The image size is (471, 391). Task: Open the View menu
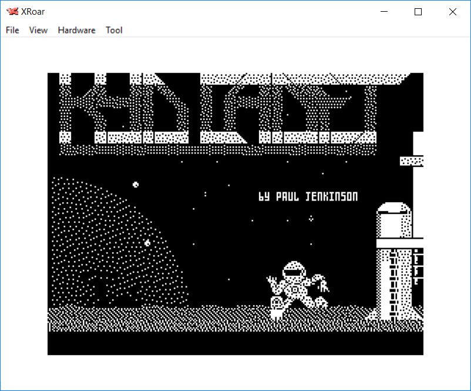click(38, 30)
